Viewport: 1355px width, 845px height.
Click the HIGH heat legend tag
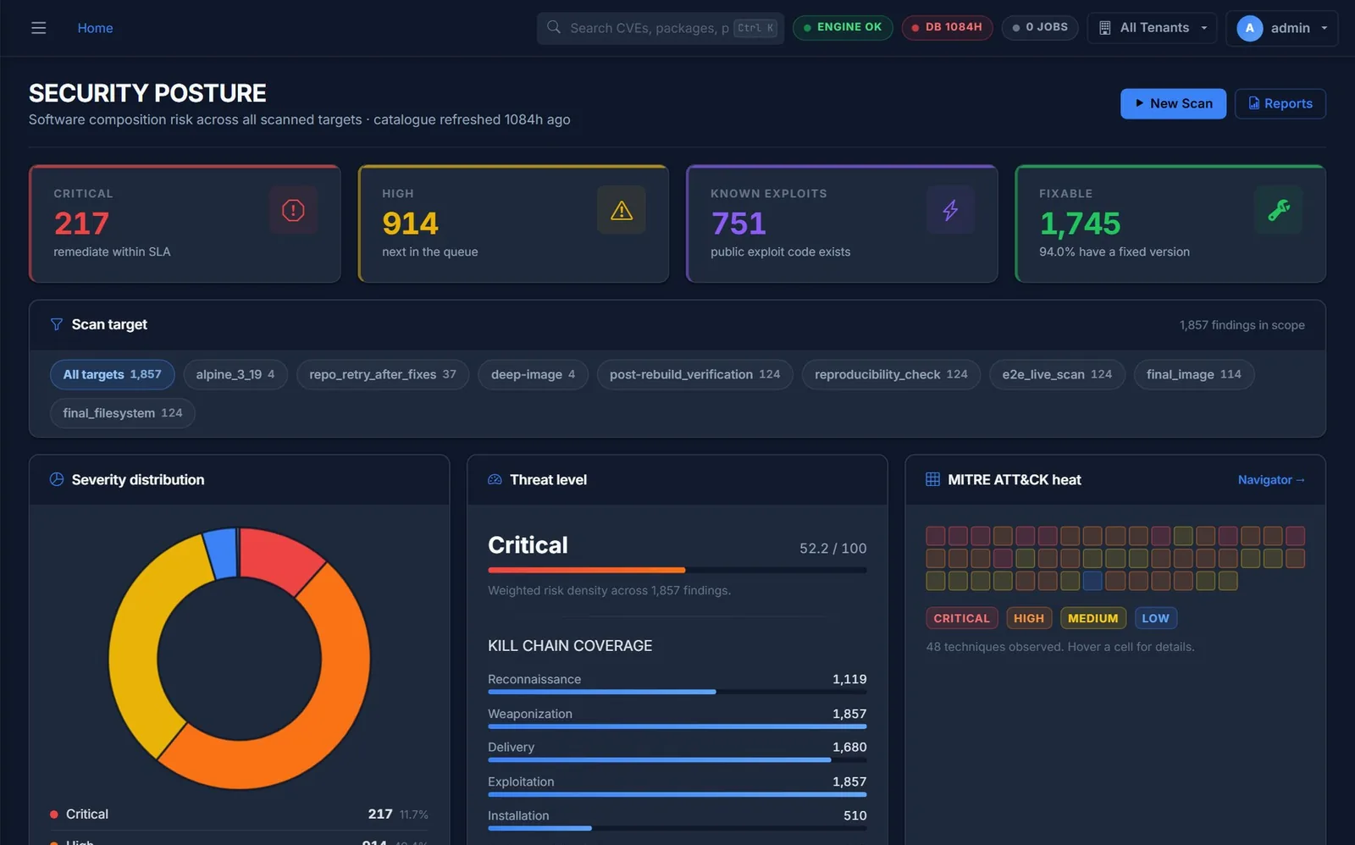[1029, 618]
